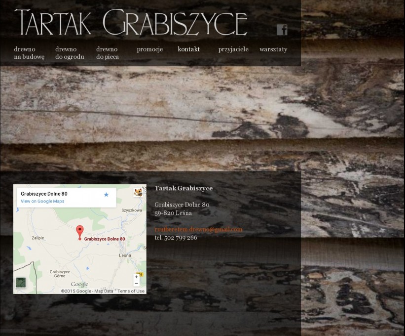Open the Facebook page icon
This screenshot has width=405, height=336.
click(282, 30)
